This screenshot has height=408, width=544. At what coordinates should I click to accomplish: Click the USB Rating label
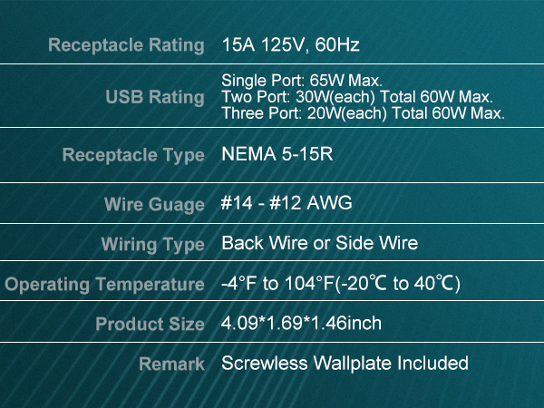pyautogui.click(x=155, y=97)
